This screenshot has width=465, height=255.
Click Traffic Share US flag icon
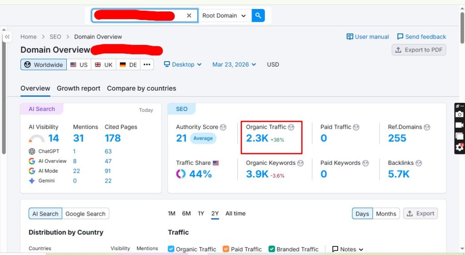[216, 163]
